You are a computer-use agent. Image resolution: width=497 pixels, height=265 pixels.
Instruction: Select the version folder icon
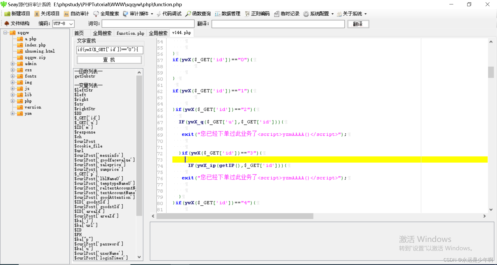20,107
